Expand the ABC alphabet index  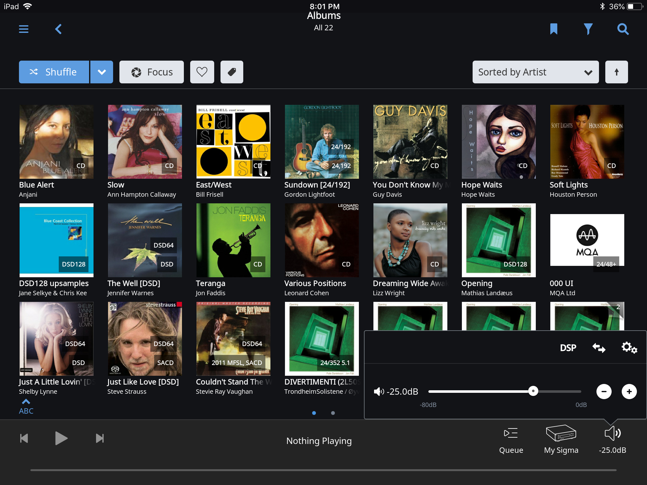coord(26,407)
